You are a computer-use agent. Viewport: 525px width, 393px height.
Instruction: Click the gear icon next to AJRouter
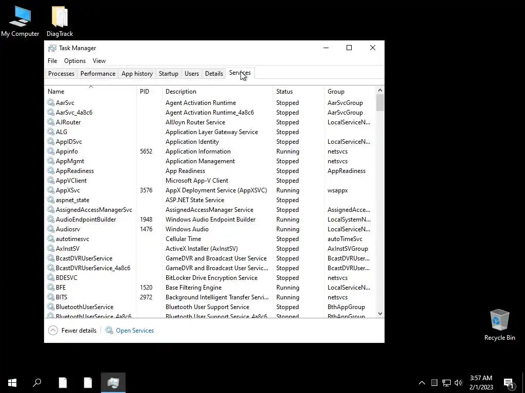[x=51, y=122]
